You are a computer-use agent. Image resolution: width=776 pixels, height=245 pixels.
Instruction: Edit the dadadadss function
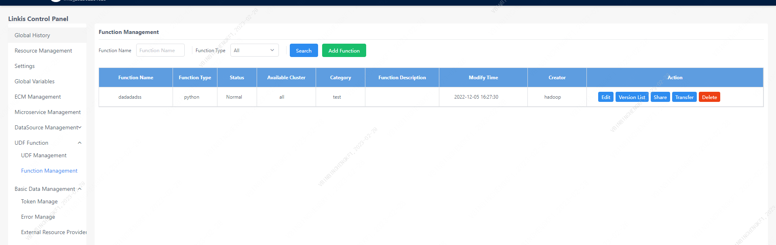coord(605,97)
